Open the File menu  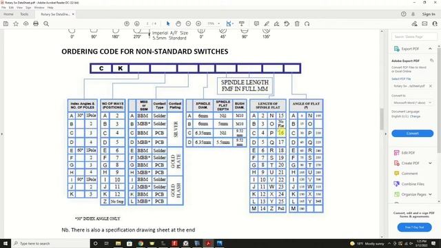point(3,8)
